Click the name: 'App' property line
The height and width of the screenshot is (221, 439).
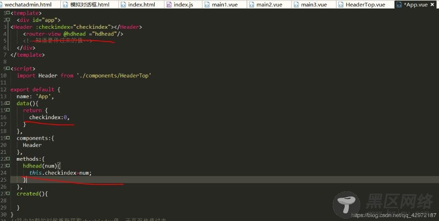(x=35, y=96)
